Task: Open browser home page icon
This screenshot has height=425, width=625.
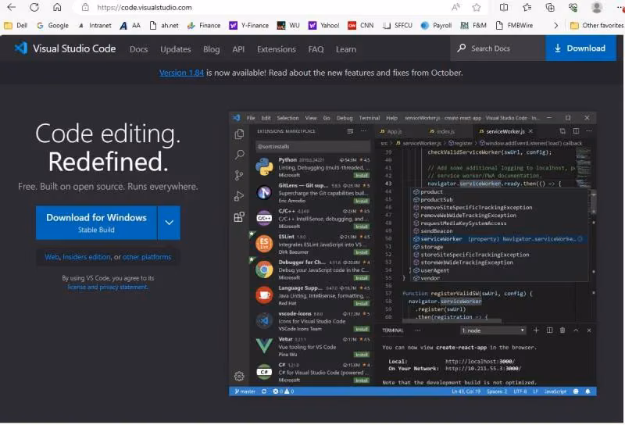Action: (57, 7)
